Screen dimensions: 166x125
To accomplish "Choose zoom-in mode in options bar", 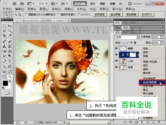I will [x=16, y=15].
